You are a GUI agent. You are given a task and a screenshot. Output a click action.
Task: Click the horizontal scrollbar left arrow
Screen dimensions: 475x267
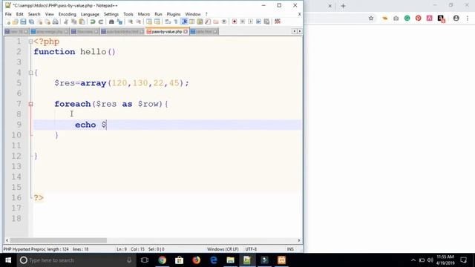pyautogui.click(x=7, y=240)
